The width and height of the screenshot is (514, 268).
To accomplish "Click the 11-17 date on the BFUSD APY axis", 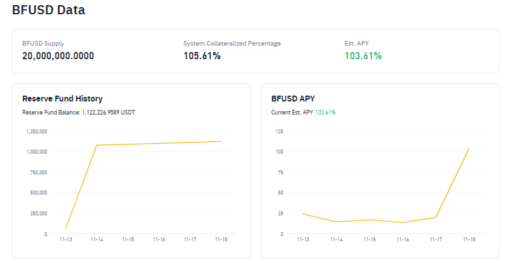I will pos(436,239).
